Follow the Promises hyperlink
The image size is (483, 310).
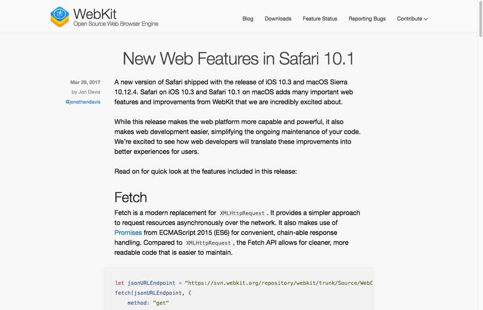(128, 232)
